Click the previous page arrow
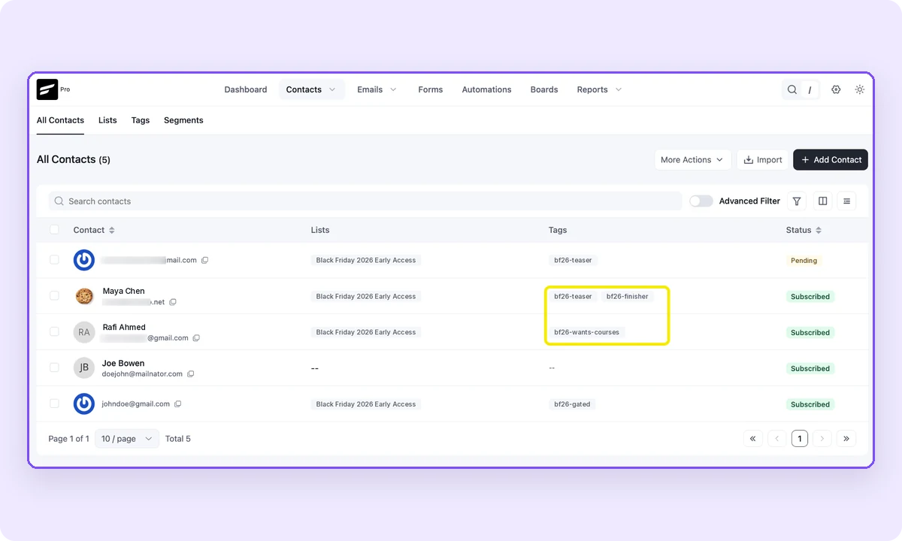This screenshot has height=541, width=902. click(776, 439)
